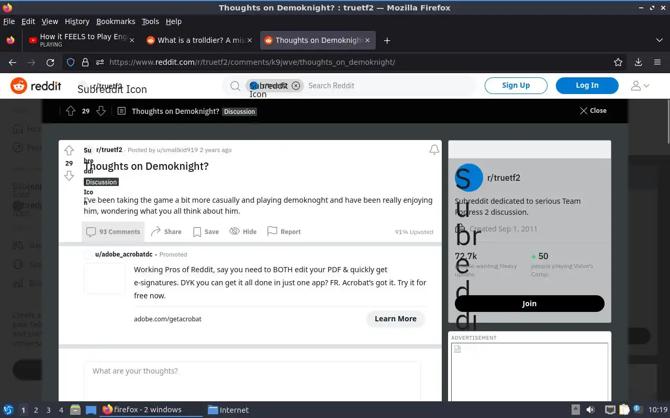Click the search magnifier icon
670x418 pixels.
[236, 86]
